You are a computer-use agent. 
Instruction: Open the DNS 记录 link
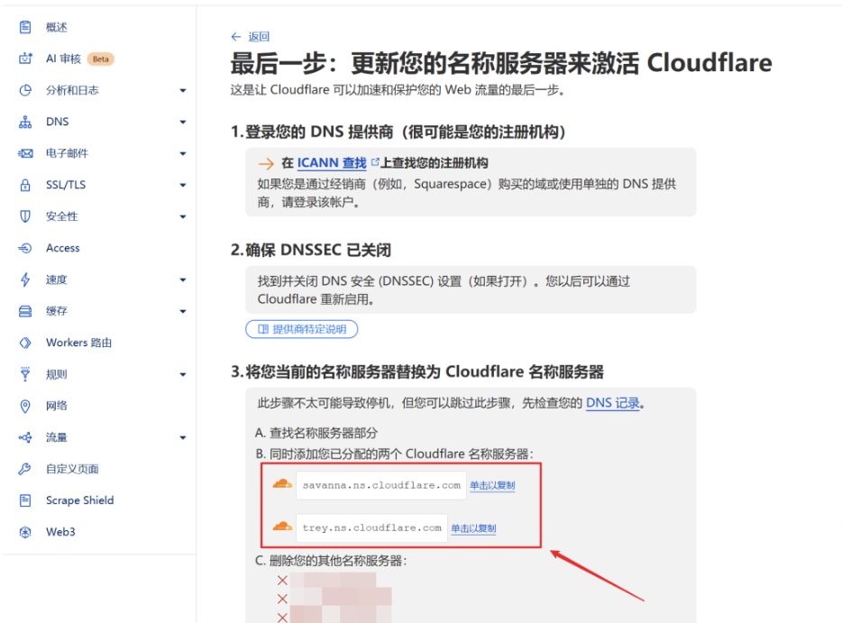click(613, 403)
